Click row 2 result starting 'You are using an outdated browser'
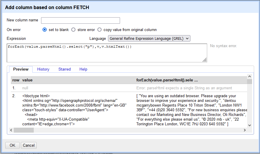Screen dimensions: 260x154 click(x=192, y=110)
